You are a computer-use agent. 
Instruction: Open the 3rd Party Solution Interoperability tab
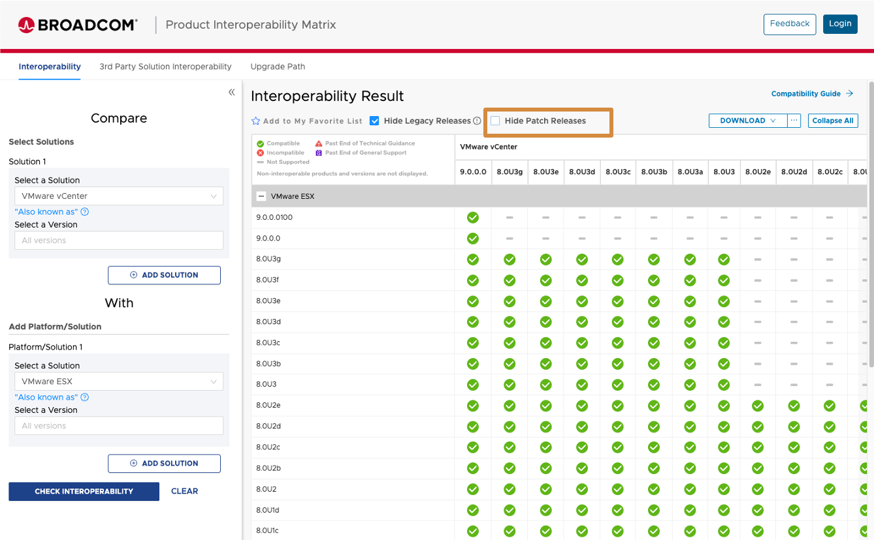click(165, 67)
